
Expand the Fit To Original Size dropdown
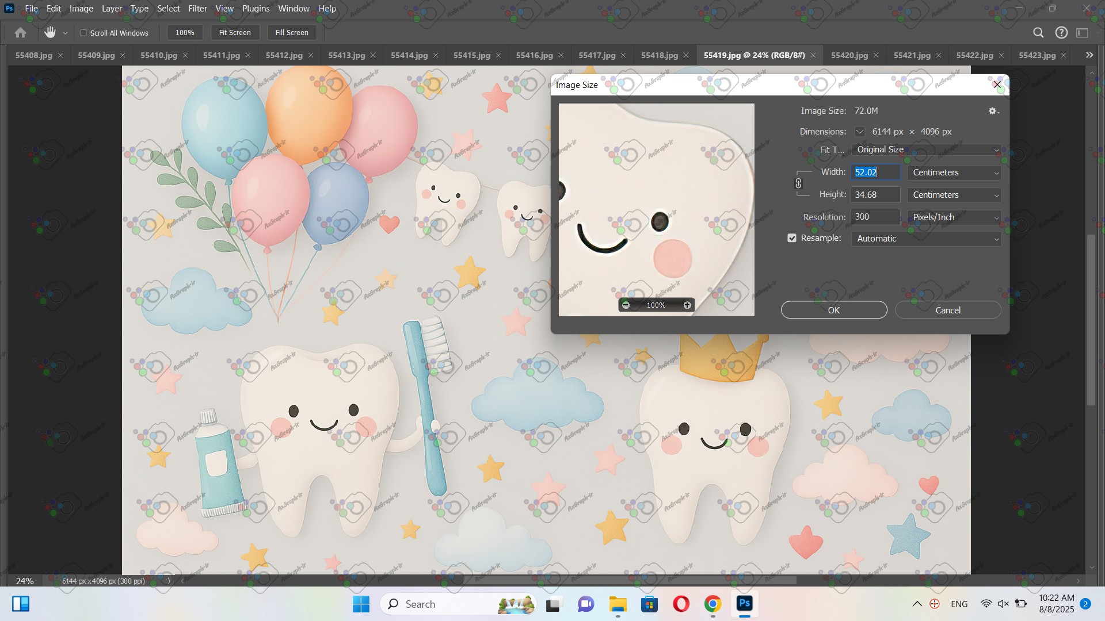click(926, 149)
